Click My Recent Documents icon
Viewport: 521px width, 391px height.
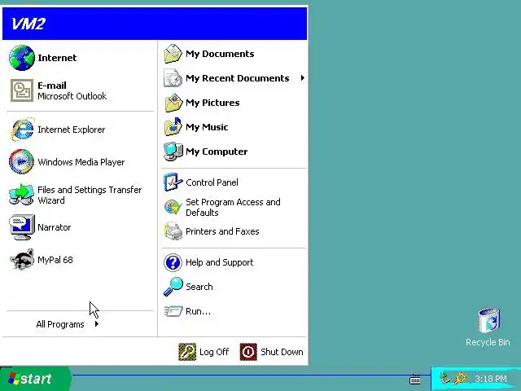(x=173, y=78)
